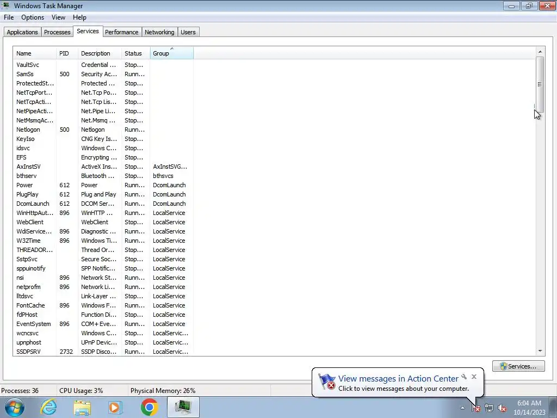Switch to the Performance tab
557x418 pixels.
click(121, 32)
